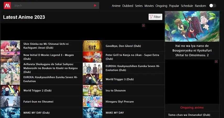The image size is (224, 118).
Task: Open the Popular menu item
Action: [174, 6]
